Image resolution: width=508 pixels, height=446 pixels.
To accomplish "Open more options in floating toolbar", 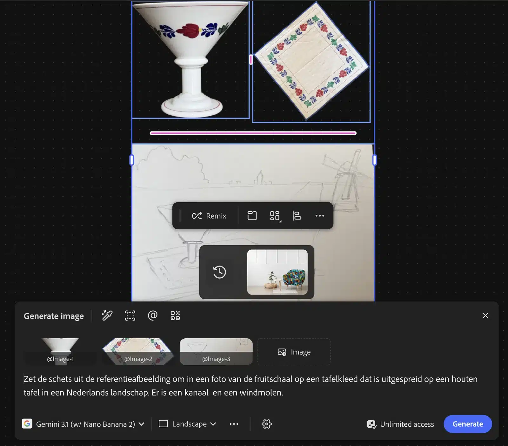I will 320,216.
